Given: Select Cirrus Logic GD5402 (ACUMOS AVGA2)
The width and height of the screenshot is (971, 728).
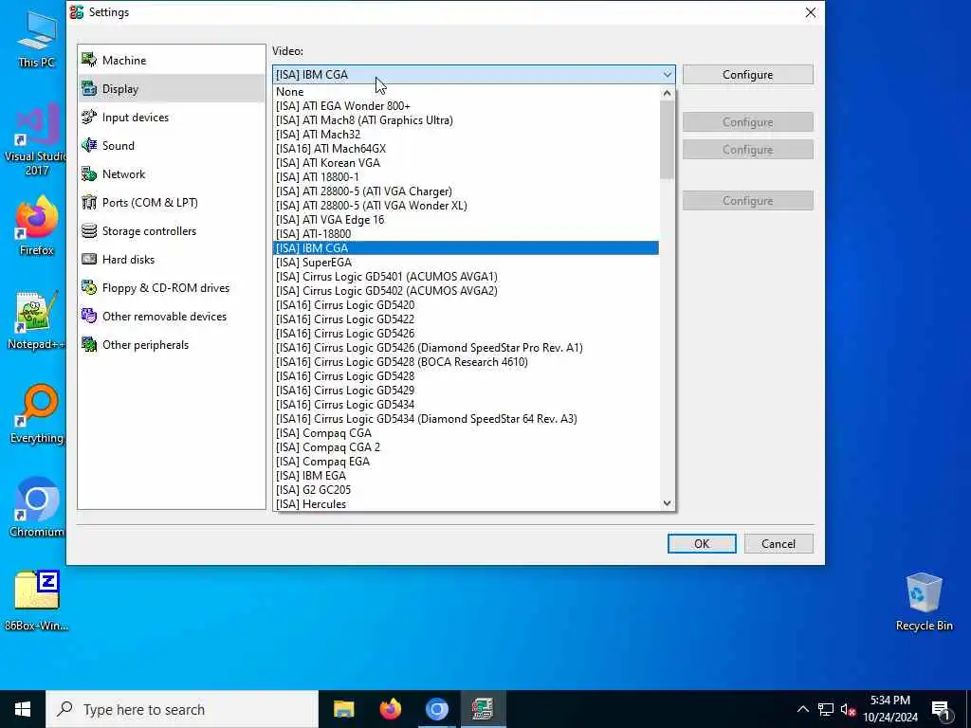Looking at the screenshot, I should 466,291.
